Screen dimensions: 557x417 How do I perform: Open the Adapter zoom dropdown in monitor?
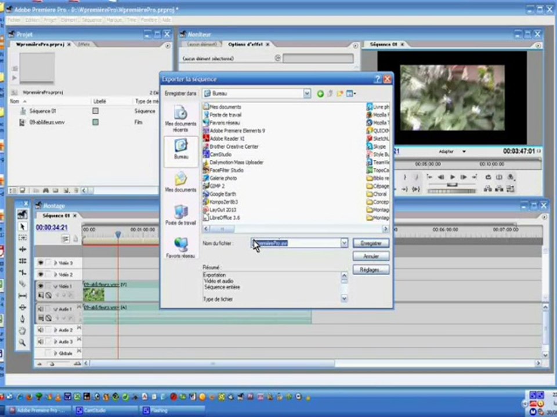[x=464, y=151]
